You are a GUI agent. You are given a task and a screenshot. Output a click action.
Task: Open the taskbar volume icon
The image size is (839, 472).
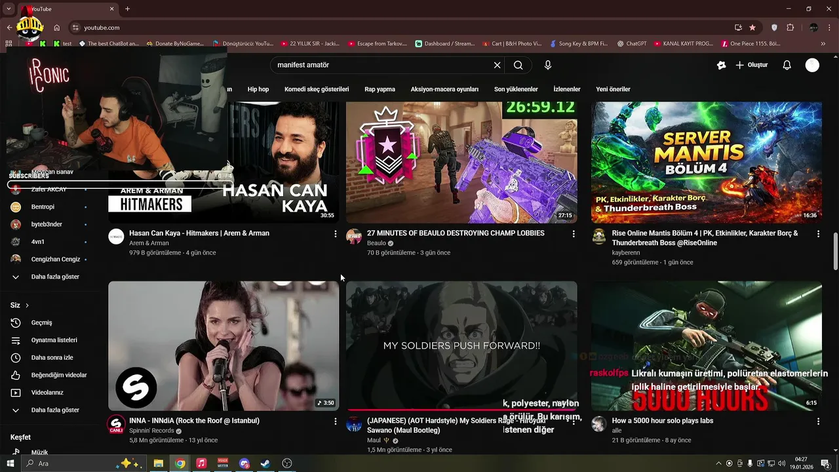(781, 463)
